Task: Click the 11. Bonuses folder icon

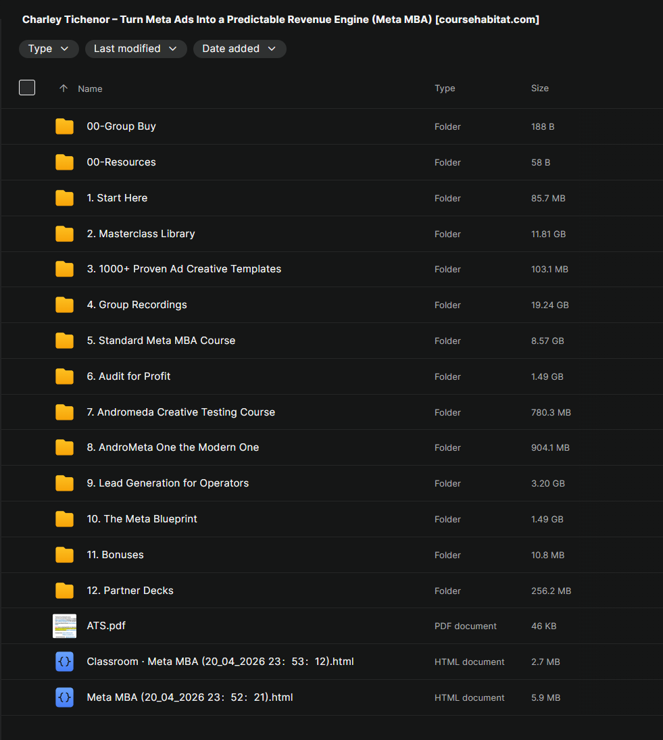Action: [x=64, y=555]
